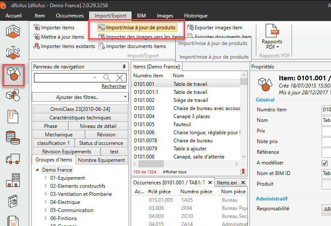The image size is (331, 226).
Task: Click Import/mise à jour de produits
Action: pos(137,28)
